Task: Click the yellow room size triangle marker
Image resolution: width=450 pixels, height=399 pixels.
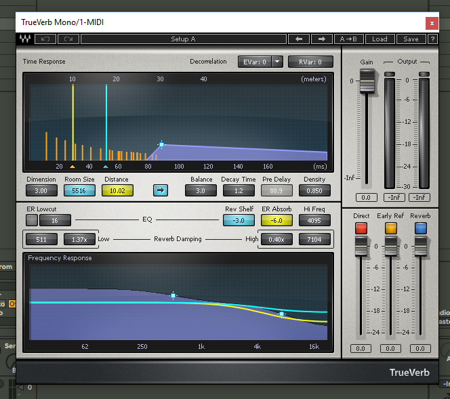Action: tap(73, 167)
